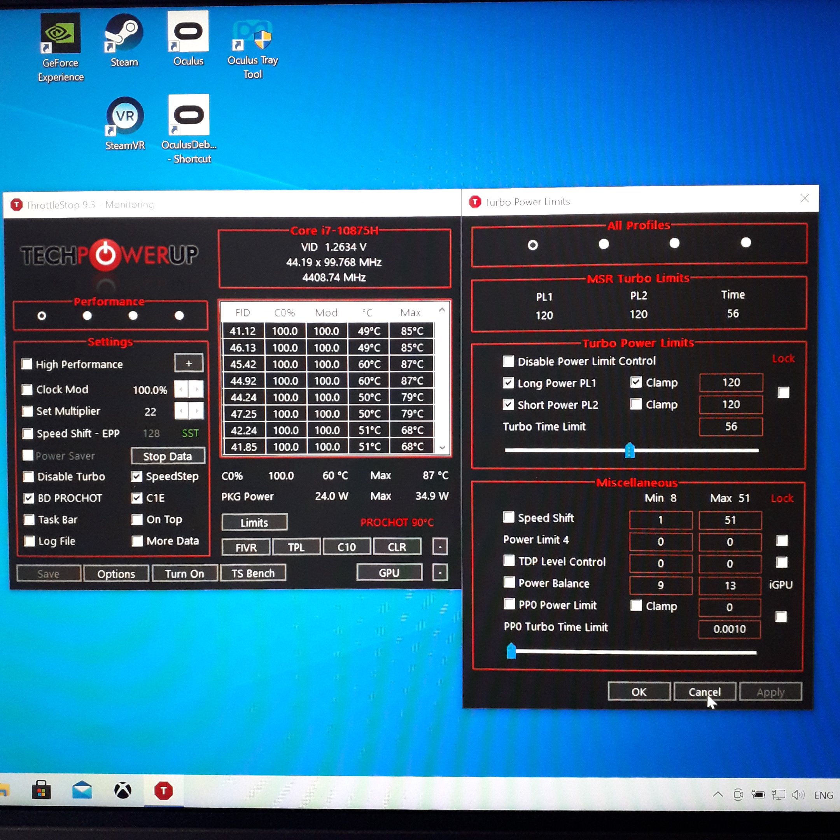
Task: Click the CLR button to reset maximums
Action: (397, 546)
